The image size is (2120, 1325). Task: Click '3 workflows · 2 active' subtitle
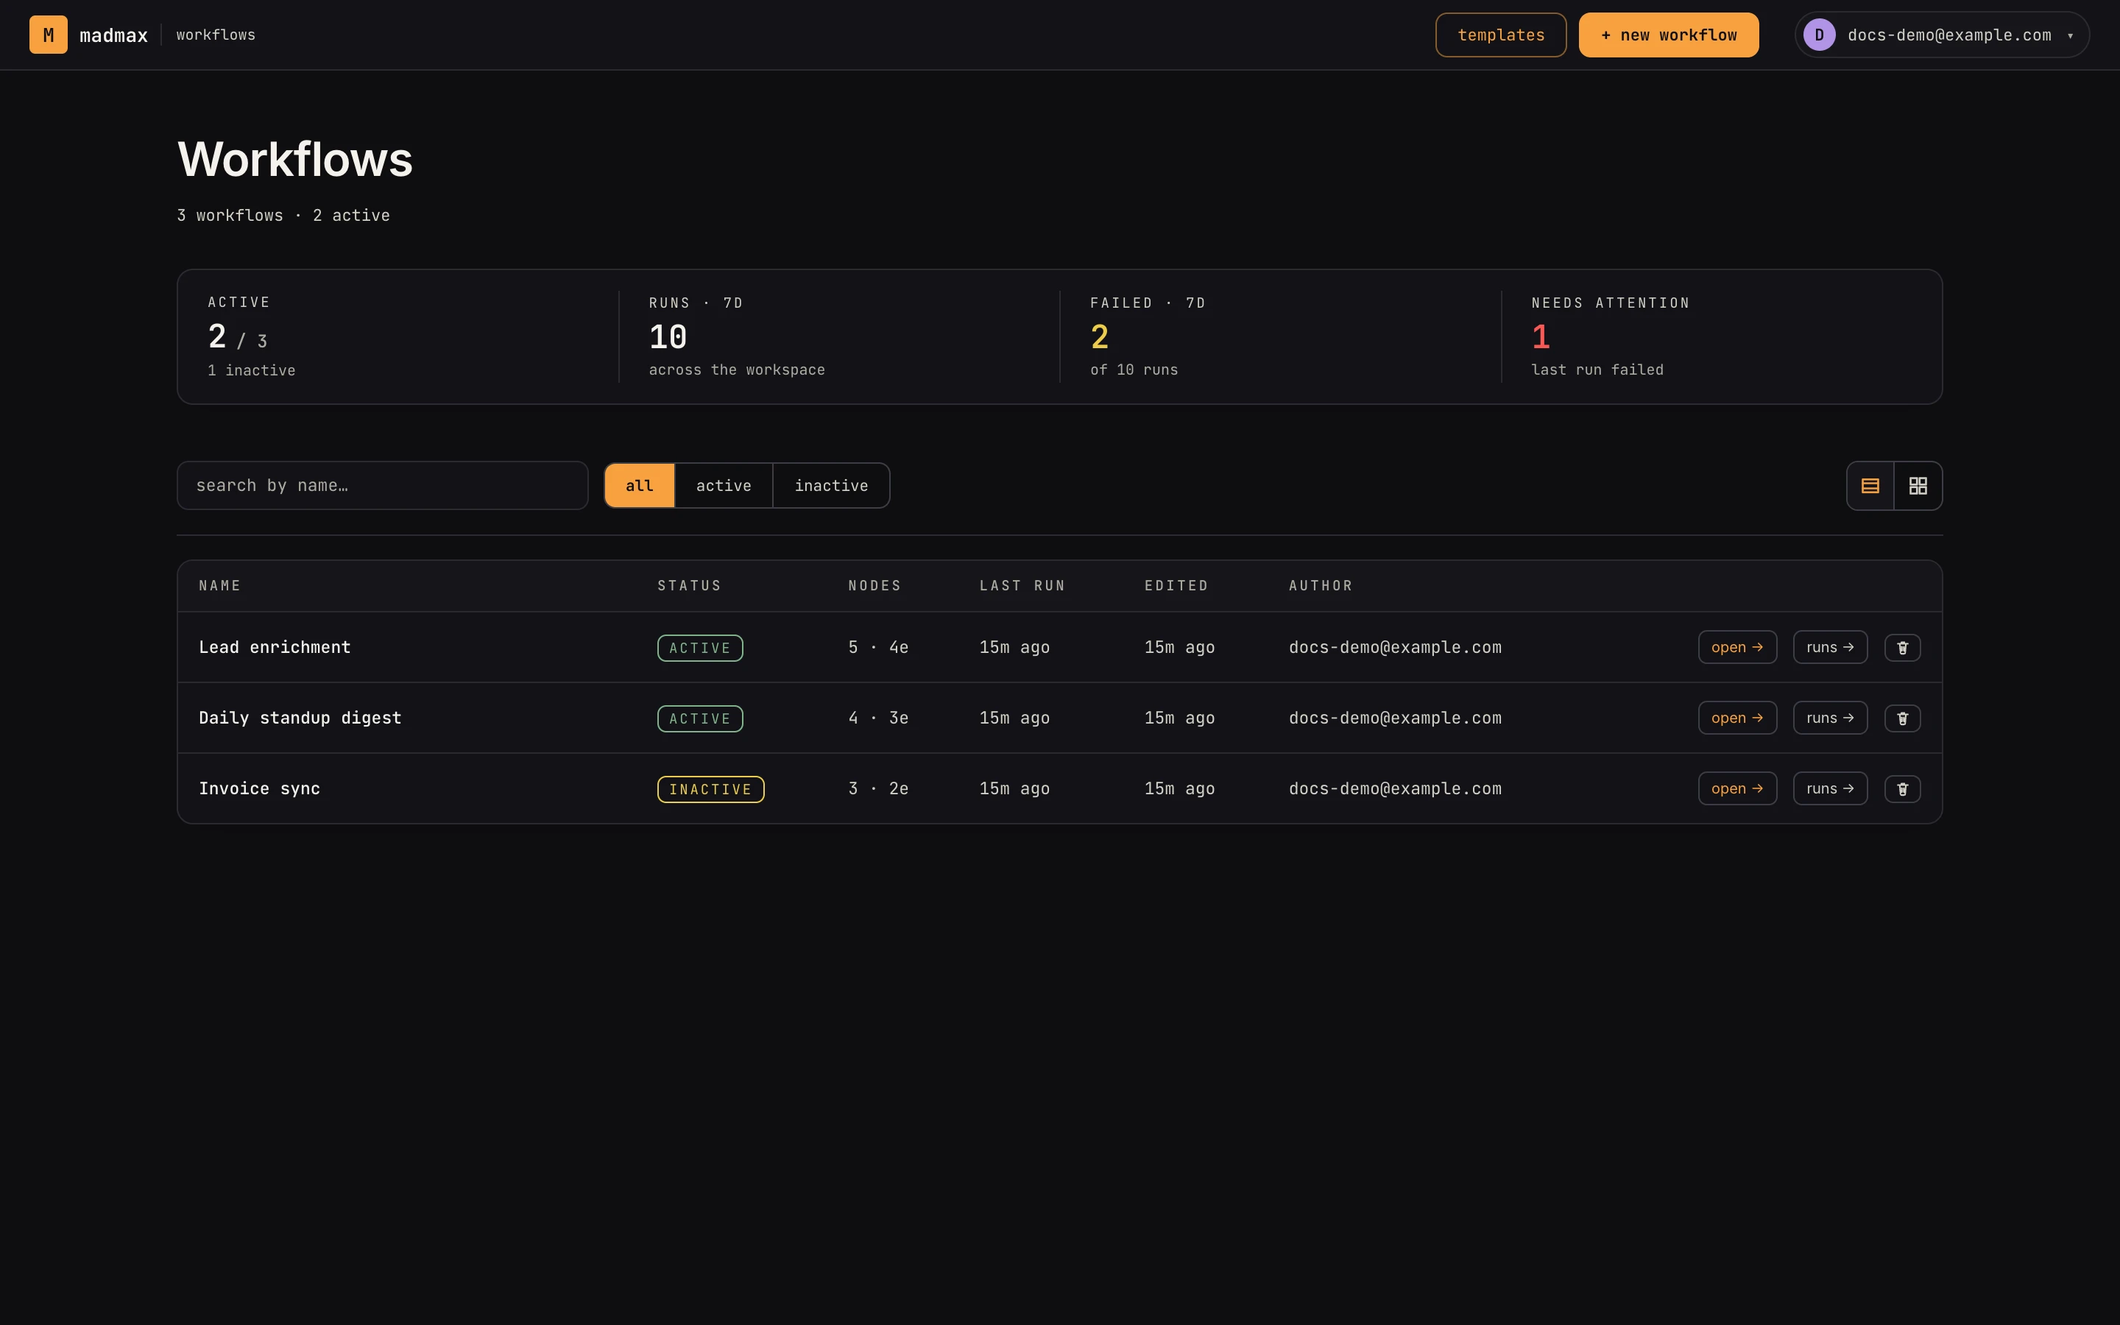tap(283, 216)
